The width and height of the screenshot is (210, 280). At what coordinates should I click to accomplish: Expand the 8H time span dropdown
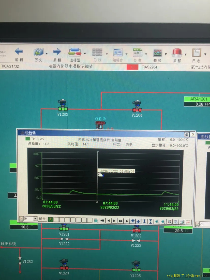(35, 219)
